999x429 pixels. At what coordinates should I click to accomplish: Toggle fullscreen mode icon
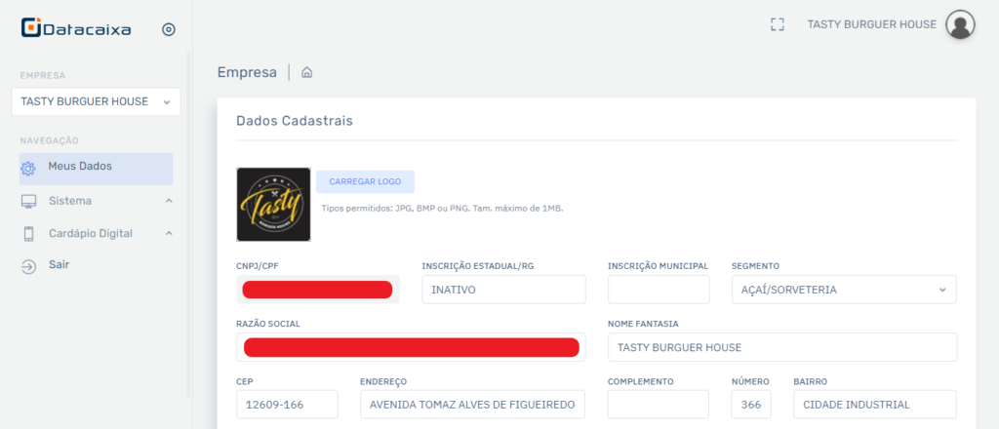[778, 24]
